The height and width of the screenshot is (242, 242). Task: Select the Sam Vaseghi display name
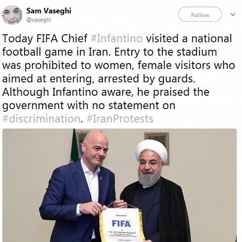coord(49,11)
